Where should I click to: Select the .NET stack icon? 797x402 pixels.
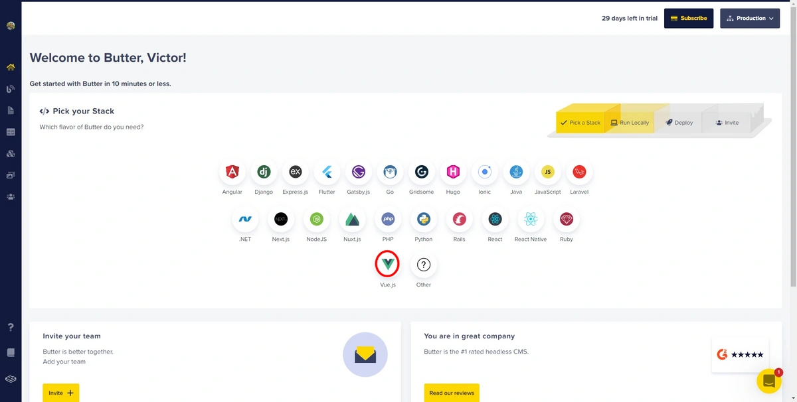point(245,219)
